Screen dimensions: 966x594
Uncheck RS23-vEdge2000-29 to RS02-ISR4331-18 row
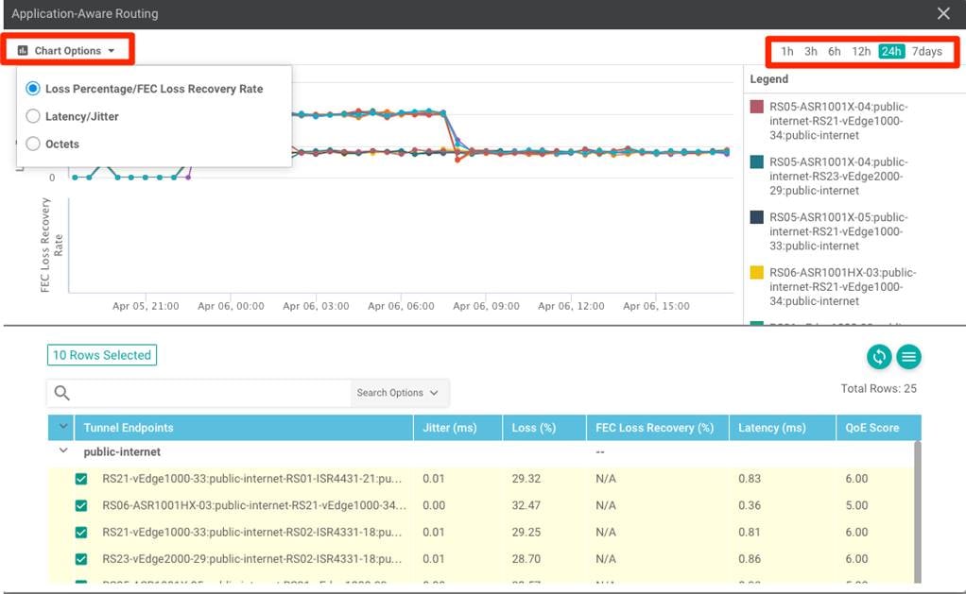pos(80,559)
